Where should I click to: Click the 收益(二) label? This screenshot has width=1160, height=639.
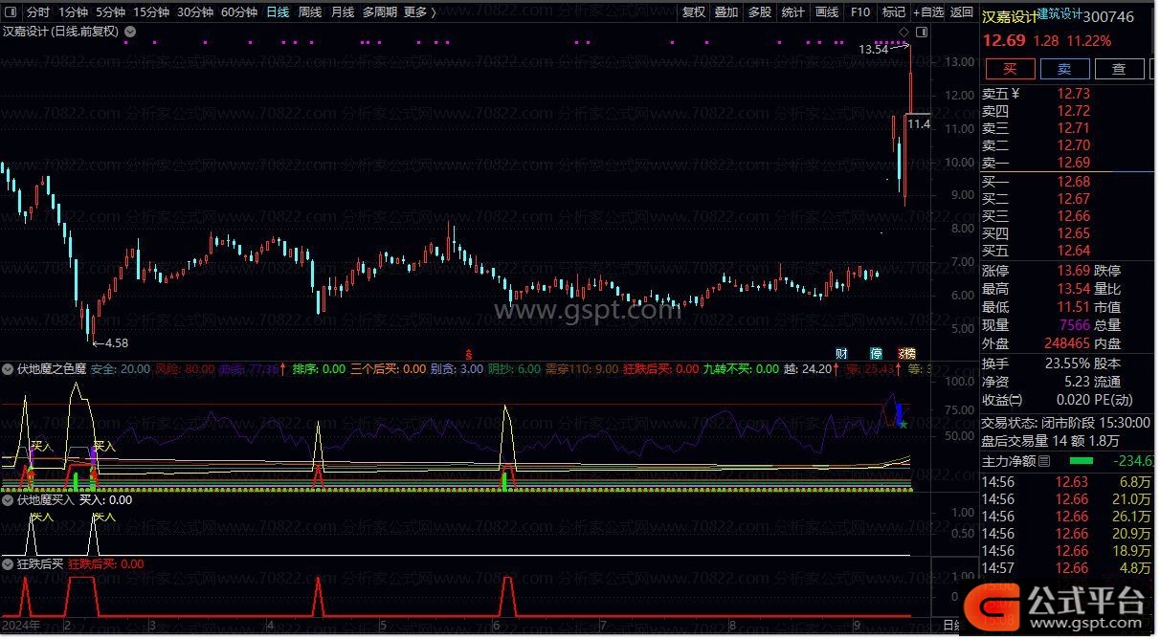tap(1002, 399)
